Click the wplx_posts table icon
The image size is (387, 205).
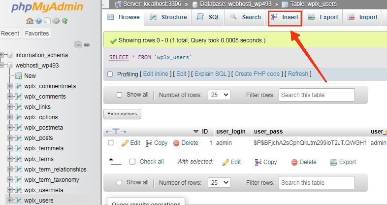tap(18, 138)
